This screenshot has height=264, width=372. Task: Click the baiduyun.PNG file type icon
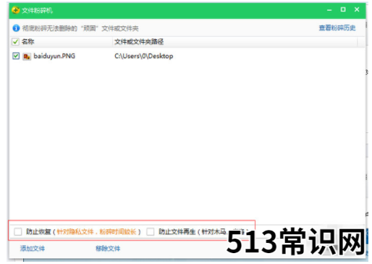pos(27,57)
